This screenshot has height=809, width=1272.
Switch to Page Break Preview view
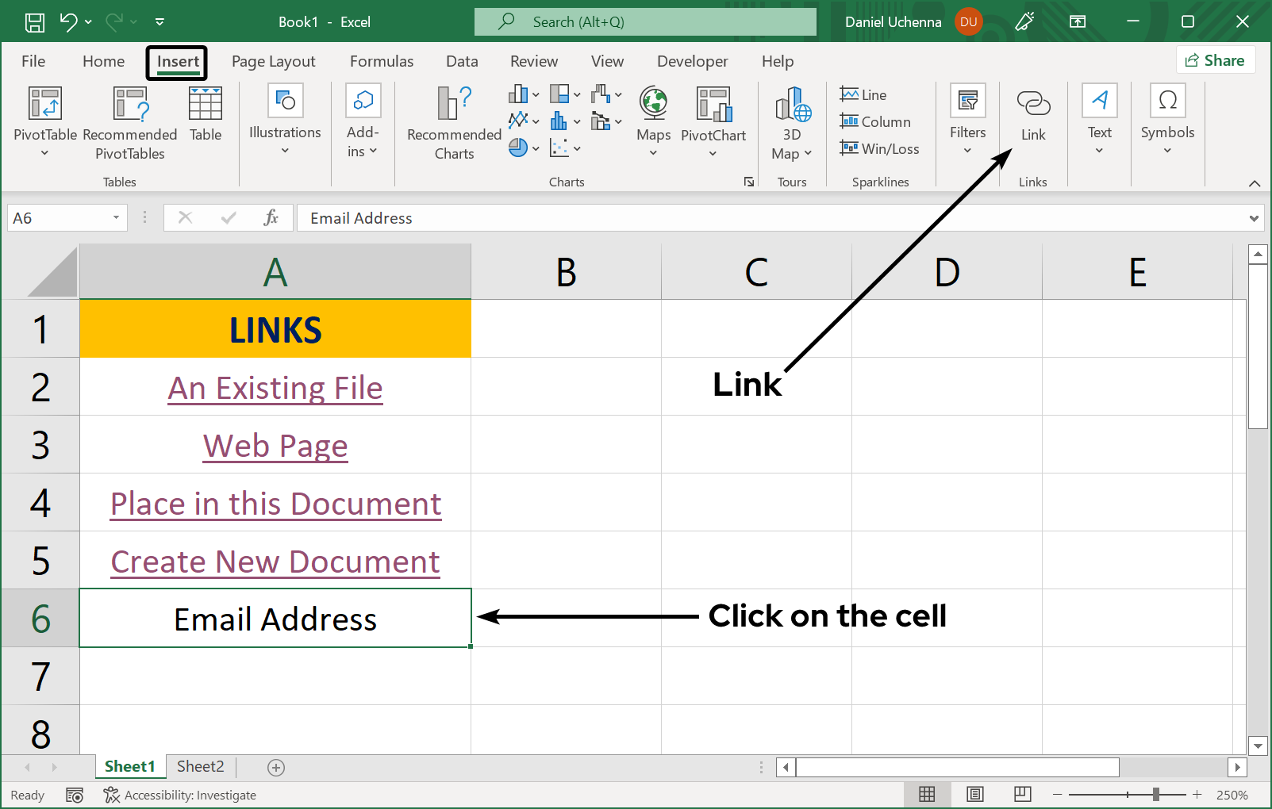tap(1021, 794)
